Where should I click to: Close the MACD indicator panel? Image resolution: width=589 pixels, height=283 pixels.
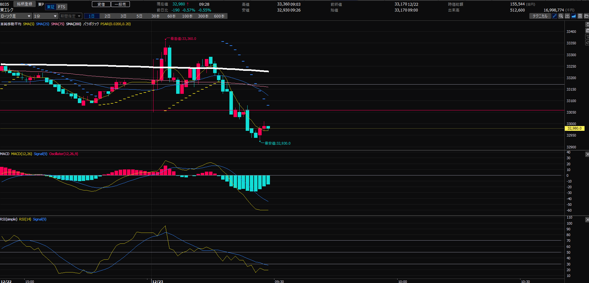tap(587, 154)
